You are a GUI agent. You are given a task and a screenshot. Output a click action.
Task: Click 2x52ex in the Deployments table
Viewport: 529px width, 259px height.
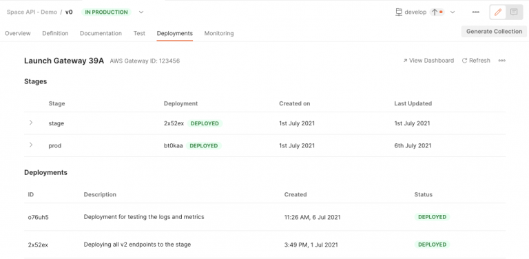tap(38, 245)
